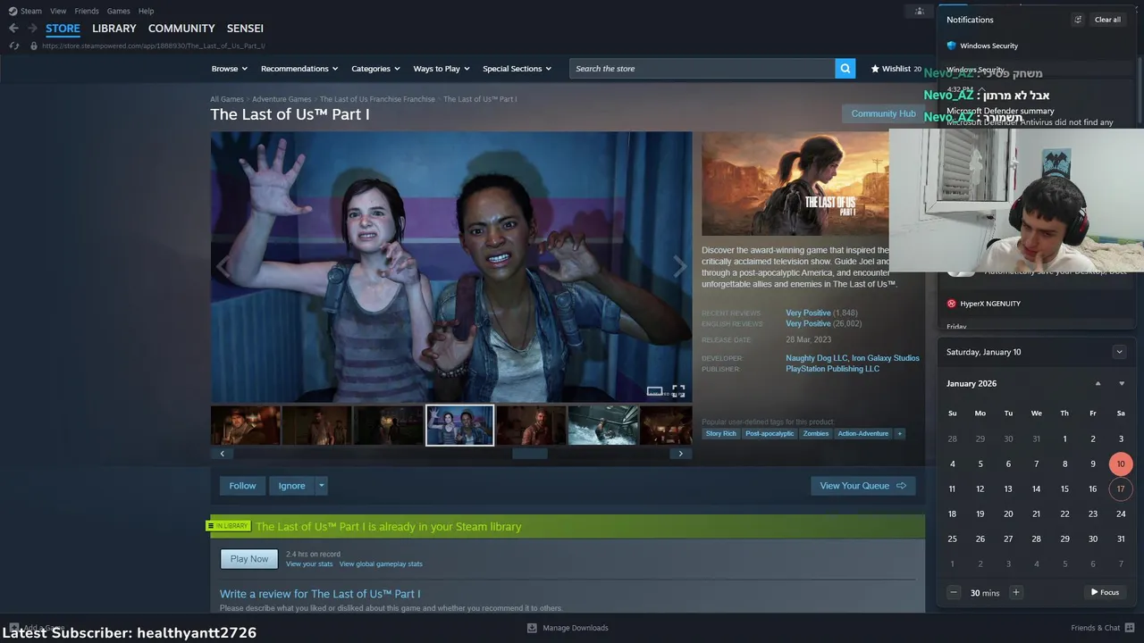Go to previous month in calendar
Viewport: 1144px width, 643px height.
coord(1098,384)
